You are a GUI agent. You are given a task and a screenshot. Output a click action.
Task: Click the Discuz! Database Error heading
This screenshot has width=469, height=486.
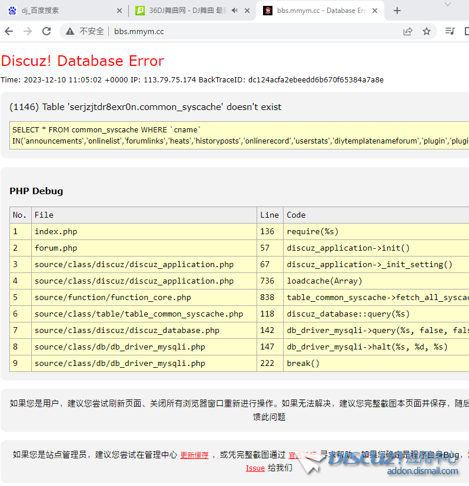[82, 61]
